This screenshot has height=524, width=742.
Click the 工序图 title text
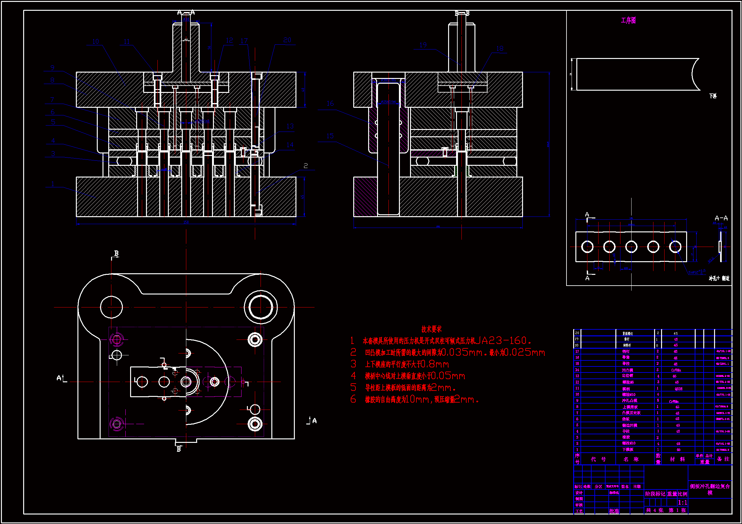tap(628, 21)
